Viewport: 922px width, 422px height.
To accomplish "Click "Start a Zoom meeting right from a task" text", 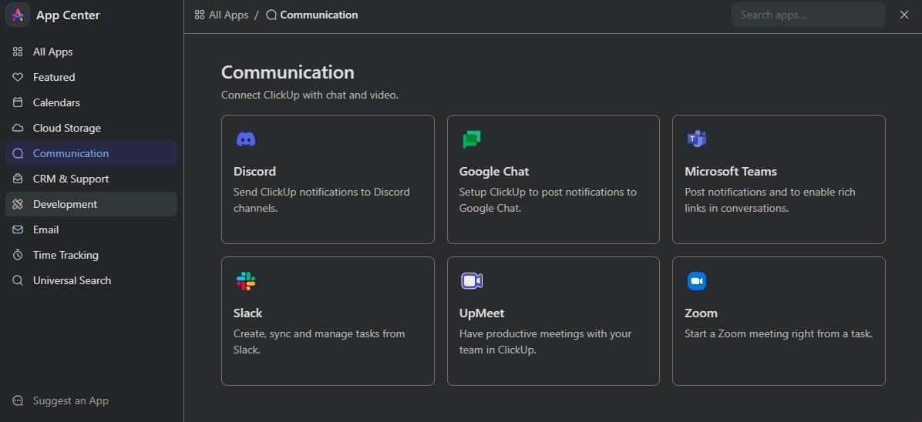I will tap(779, 334).
